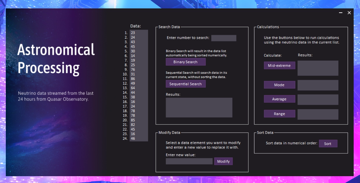Sort the data in numerical order
This screenshot has height=183, width=360.
coord(328,144)
